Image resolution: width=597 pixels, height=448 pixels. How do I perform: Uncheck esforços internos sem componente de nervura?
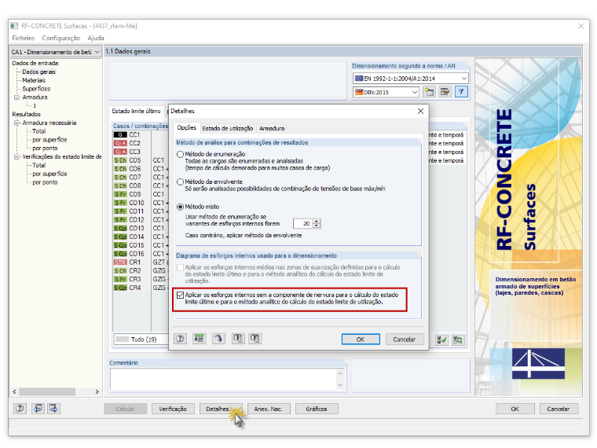point(181,296)
